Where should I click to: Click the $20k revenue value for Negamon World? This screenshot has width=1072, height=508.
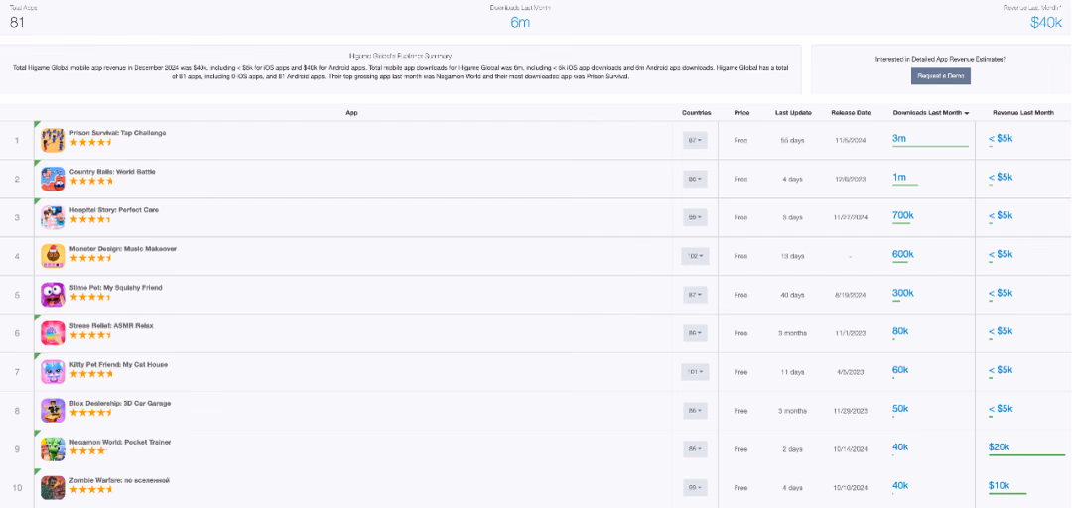(999, 447)
